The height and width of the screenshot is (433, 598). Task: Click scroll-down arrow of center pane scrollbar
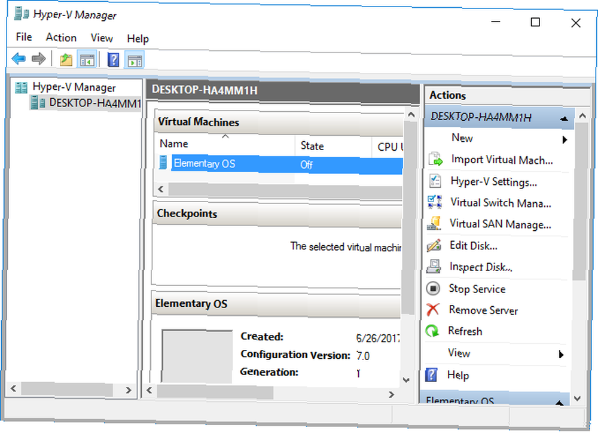406,380
